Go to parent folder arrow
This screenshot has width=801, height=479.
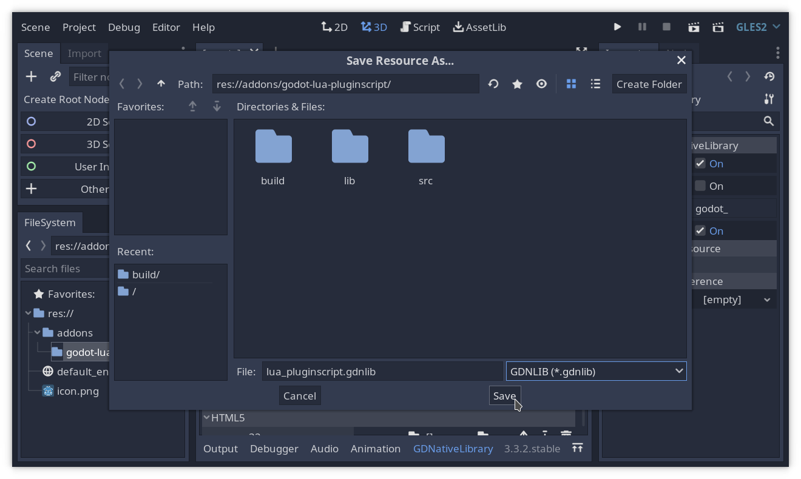click(161, 84)
